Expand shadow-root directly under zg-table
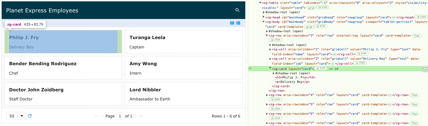 point(263,12)
